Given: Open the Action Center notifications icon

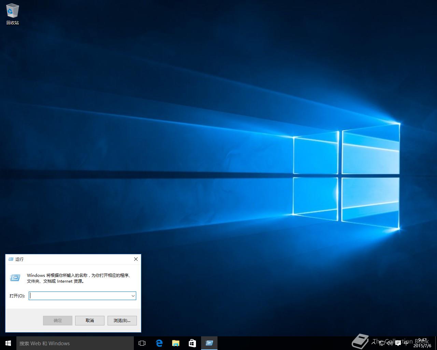Looking at the screenshot, I should coord(398,343).
